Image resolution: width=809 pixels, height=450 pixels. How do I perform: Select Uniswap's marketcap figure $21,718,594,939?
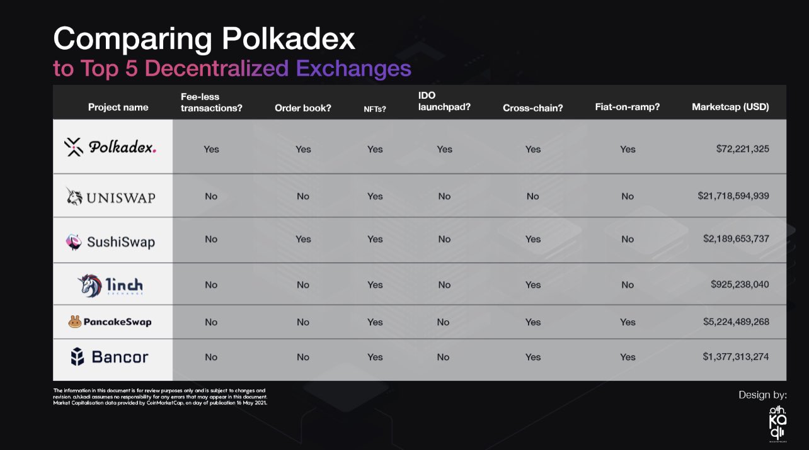point(733,196)
